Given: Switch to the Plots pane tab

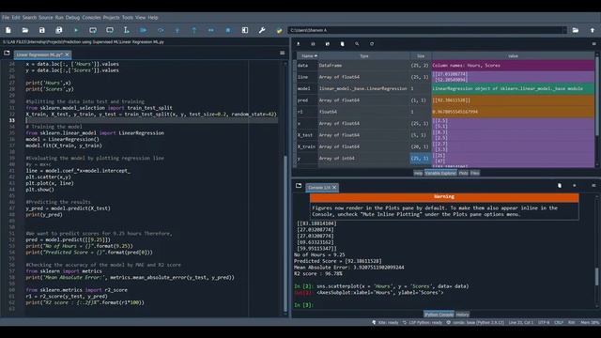Looking at the screenshot, I should (463, 173).
